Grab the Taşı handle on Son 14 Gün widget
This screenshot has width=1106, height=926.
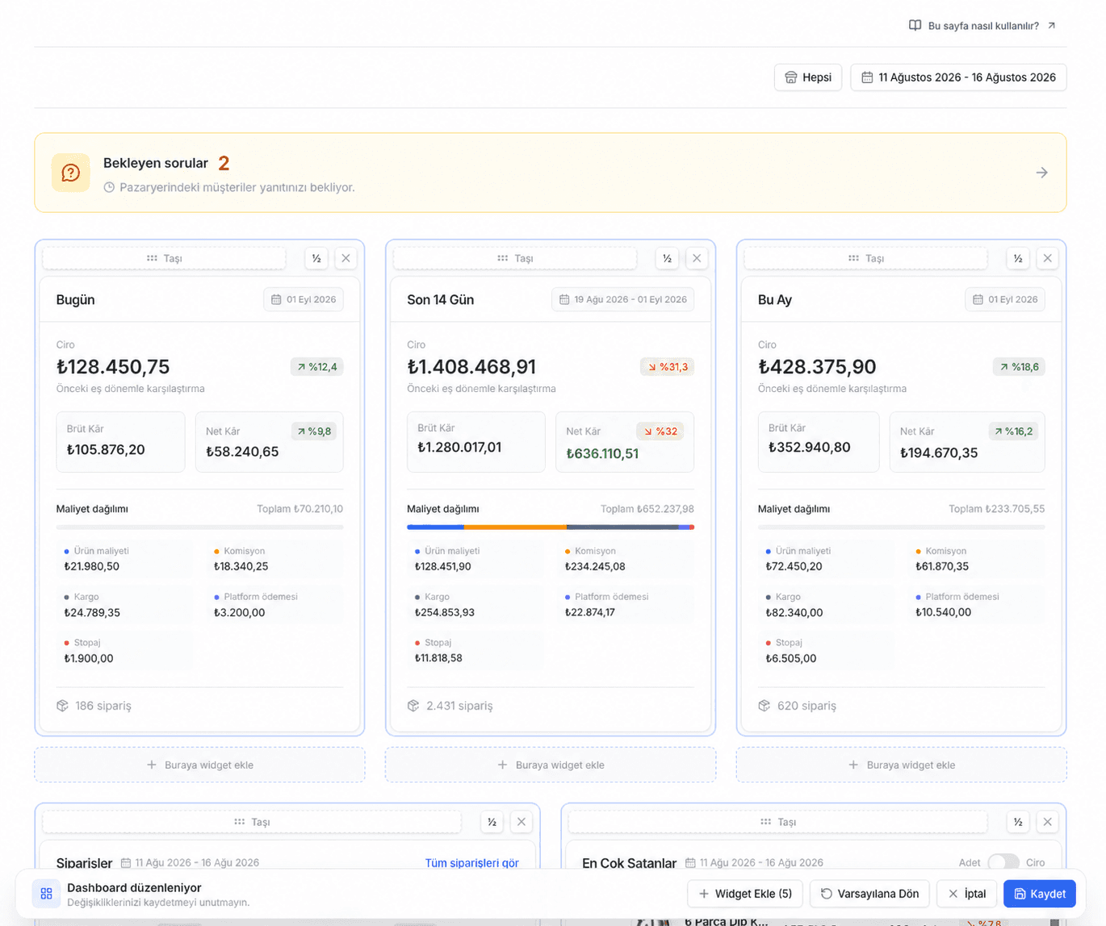point(515,258)
